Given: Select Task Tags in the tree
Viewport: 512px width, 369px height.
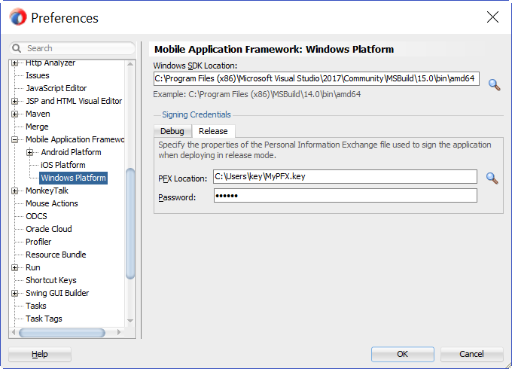Looking at the screenshot, I should click(x=44, y=319).
